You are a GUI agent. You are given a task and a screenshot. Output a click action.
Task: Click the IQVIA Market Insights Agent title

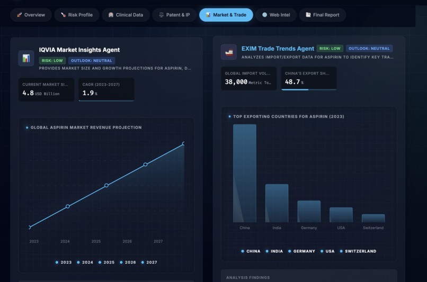tap(79, 50)
